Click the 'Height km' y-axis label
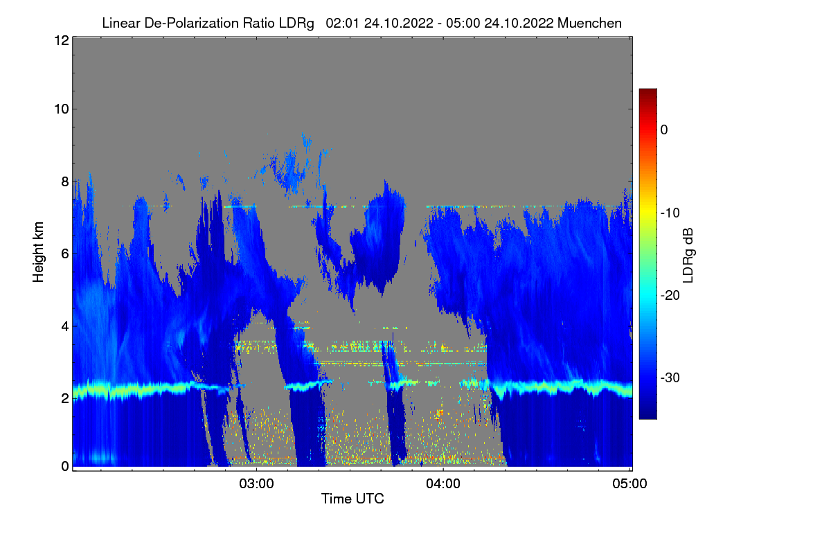The width and height of the screenshot is (831, 554). (38, 251)
